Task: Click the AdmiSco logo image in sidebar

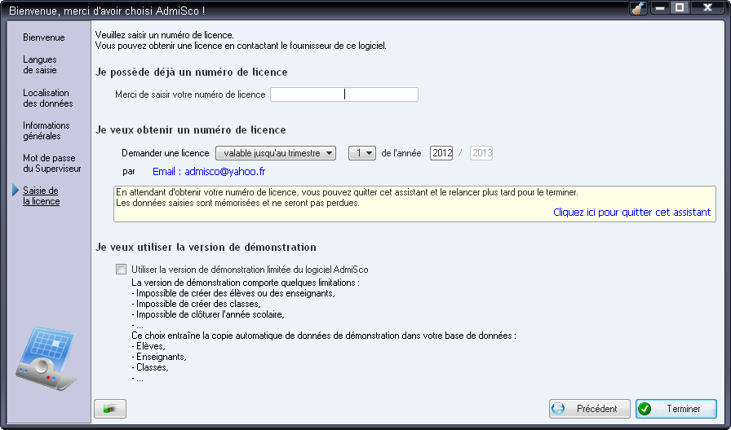Action: 47,358
